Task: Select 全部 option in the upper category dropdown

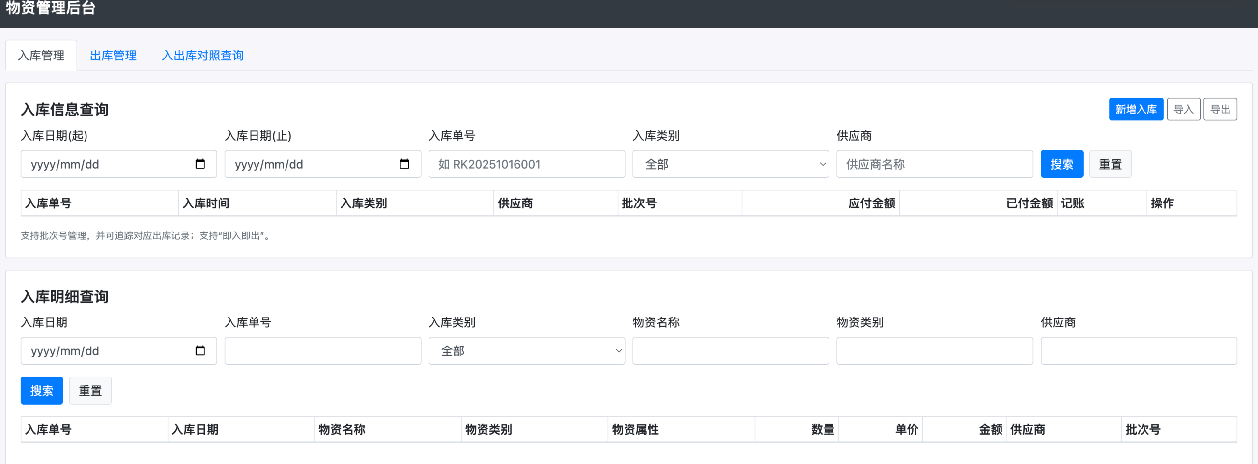Action: click(x=730, y=164)
